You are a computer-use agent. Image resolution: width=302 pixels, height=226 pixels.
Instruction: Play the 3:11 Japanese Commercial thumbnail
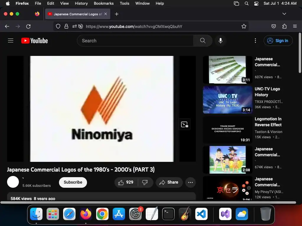pyautogui.click(x=227, y=69)
